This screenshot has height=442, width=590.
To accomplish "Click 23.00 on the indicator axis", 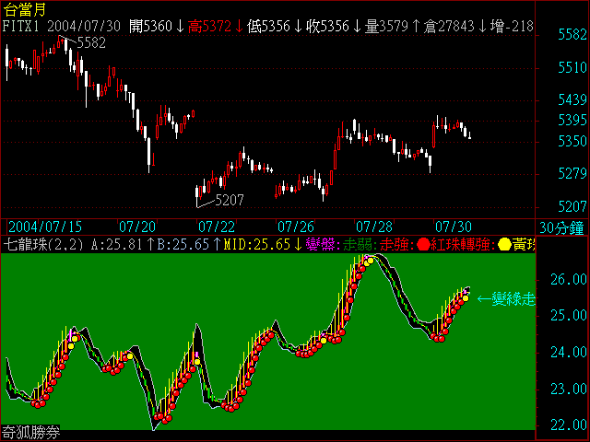I will (x=569, y=389).
